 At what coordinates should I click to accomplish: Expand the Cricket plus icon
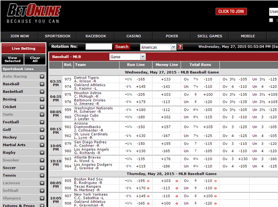(x=42, y=107)
